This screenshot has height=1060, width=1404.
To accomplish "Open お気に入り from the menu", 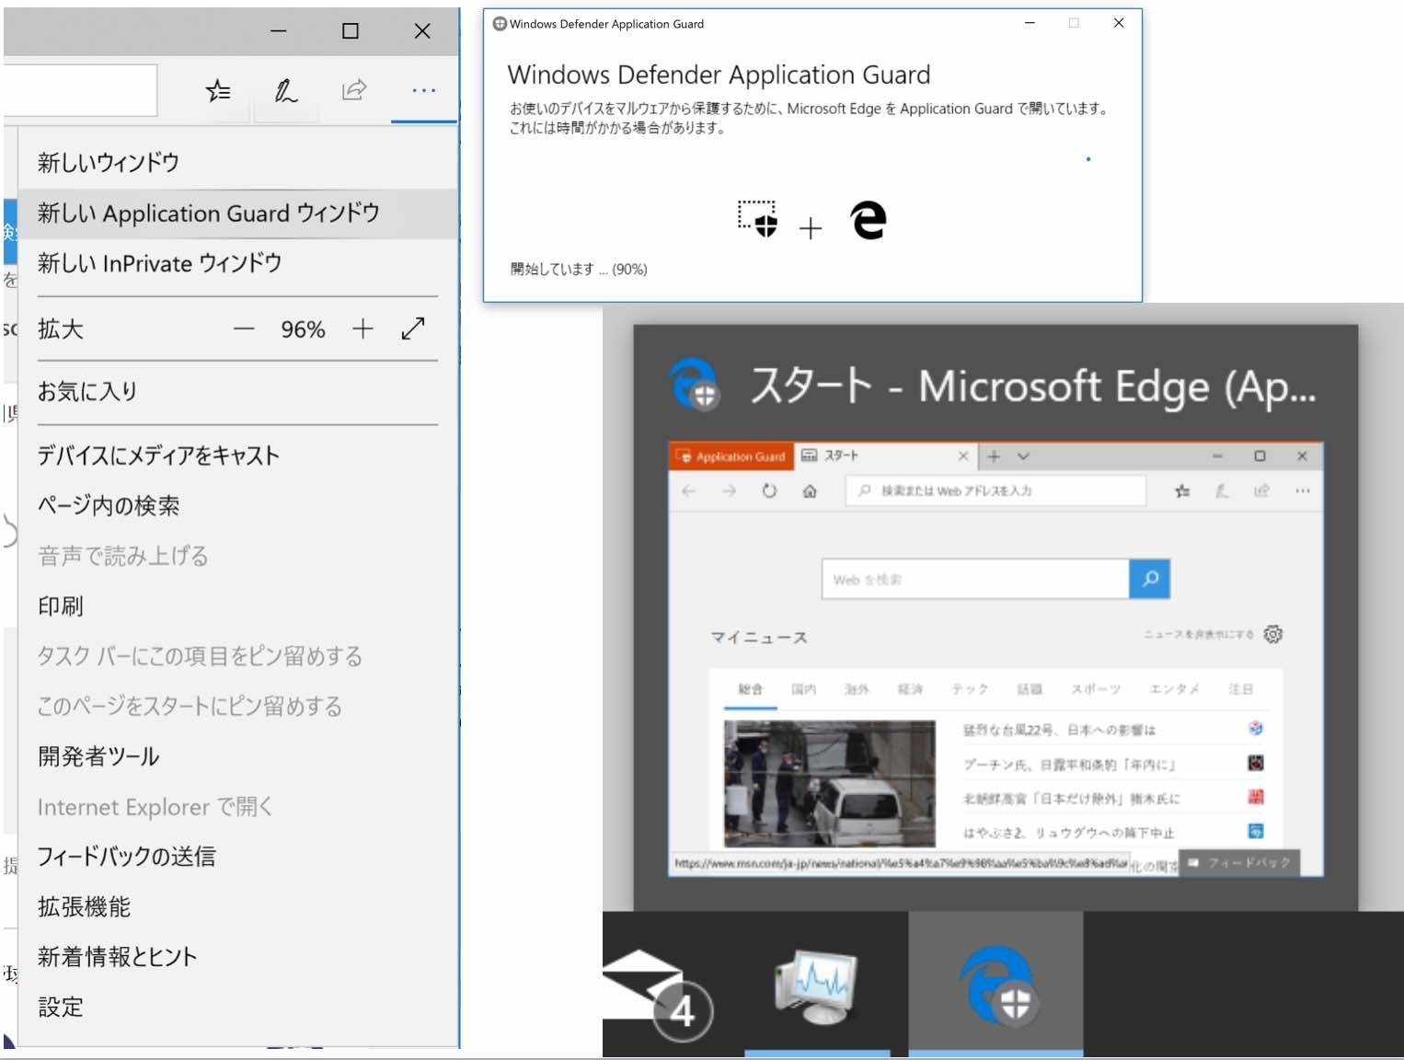I will pos(237,392).
